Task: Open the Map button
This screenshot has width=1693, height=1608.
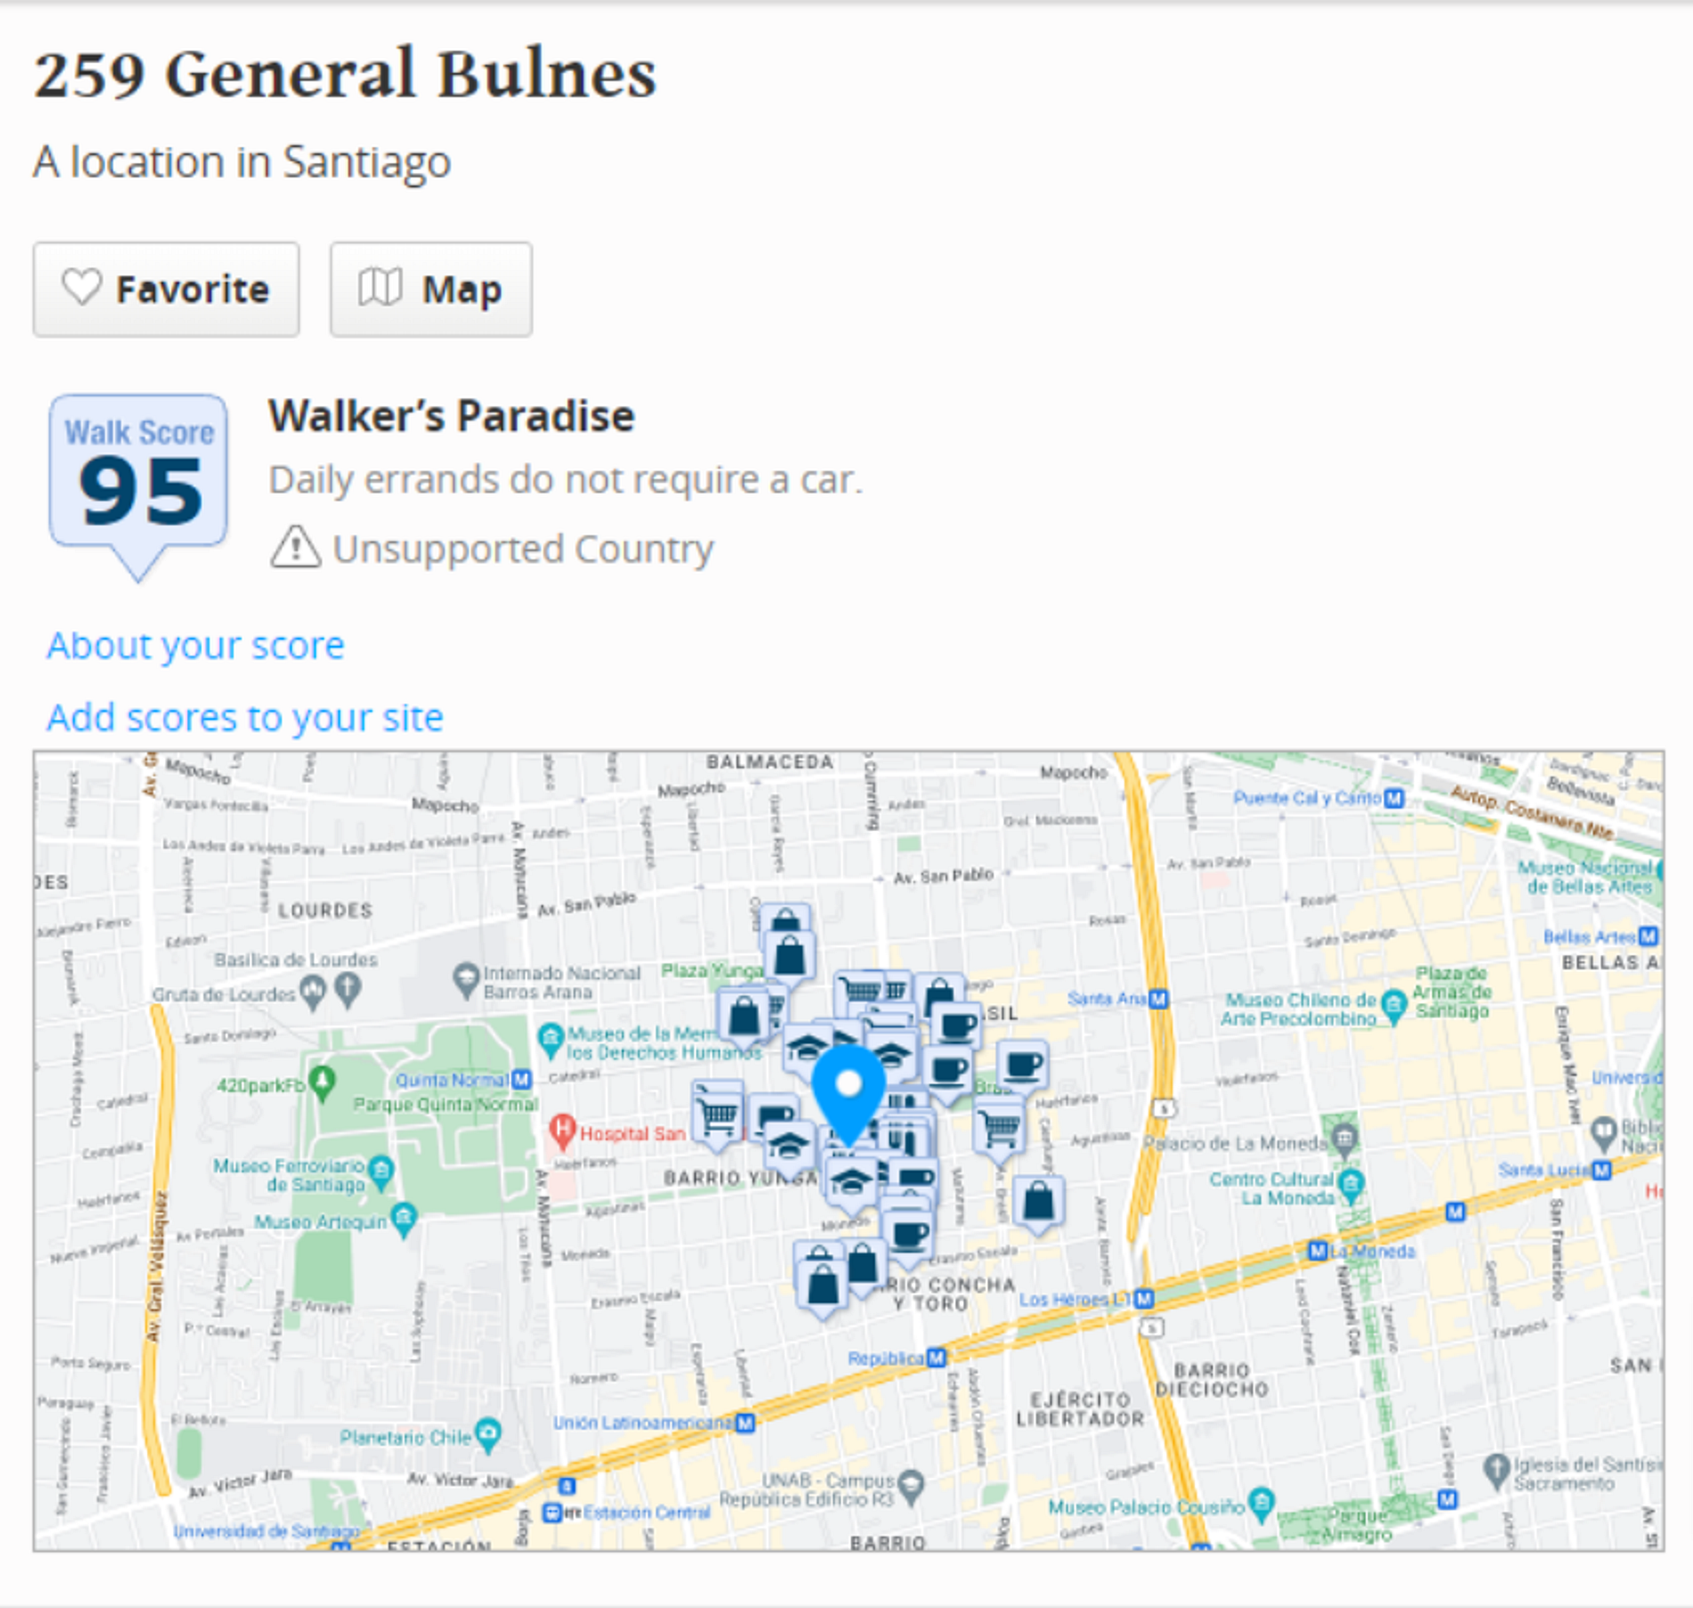Action: point(430,290)
